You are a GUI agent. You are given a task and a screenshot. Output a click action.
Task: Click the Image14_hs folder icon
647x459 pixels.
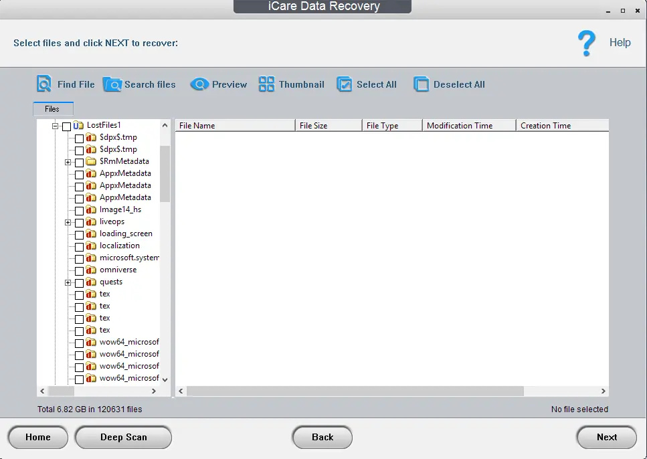click(x=91, y=209)
